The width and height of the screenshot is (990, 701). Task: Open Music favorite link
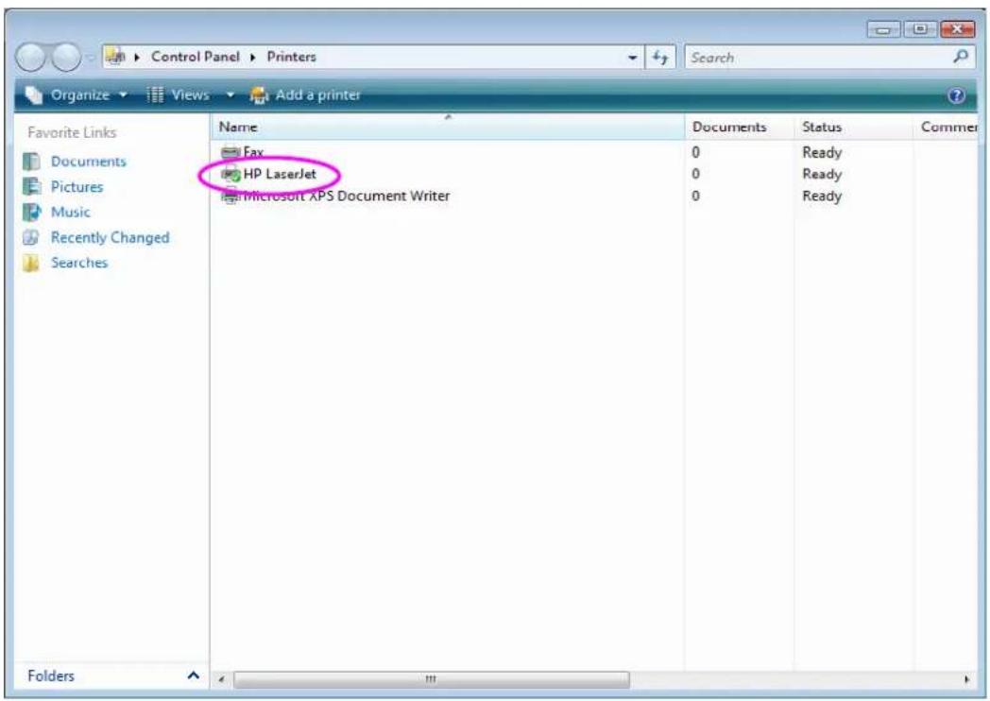click(70, 213)
